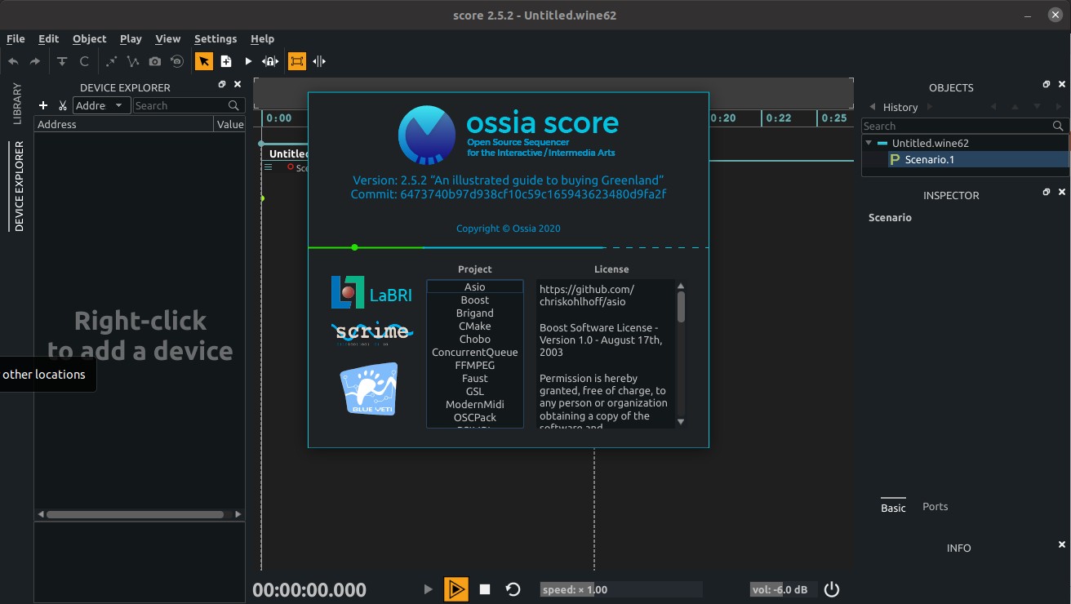Open the Settings menu
Screen dimensions: 1071x604
coord(216,38)
